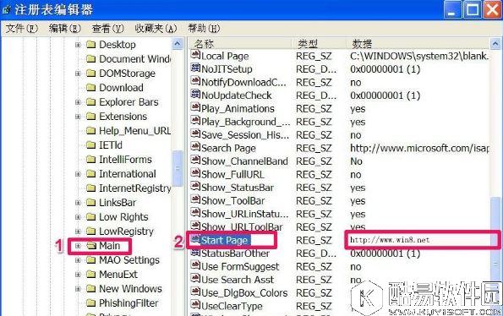Click the C:\WINDOWS\system32\blank data cell

coord(419,56)
